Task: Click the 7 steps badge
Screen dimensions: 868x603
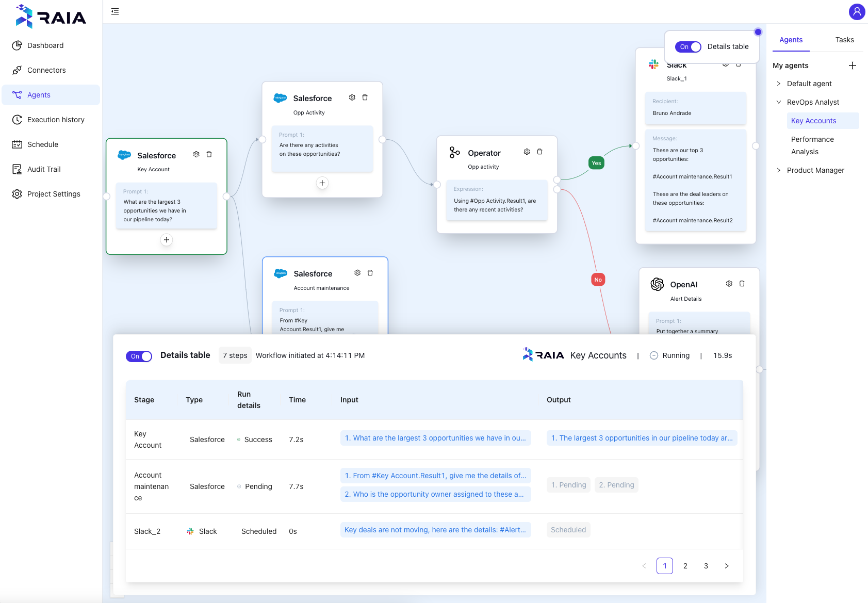Action: point(235,355)
